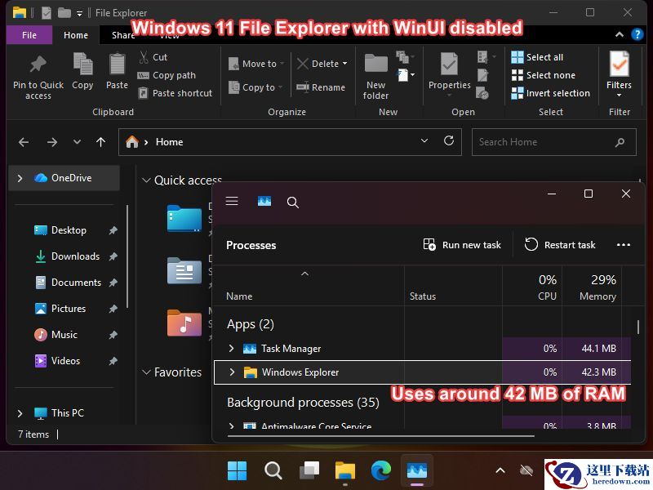Screen dimensions: 653x490
Task: Select the Cut scissors option
Action: (x=153, y=57)
